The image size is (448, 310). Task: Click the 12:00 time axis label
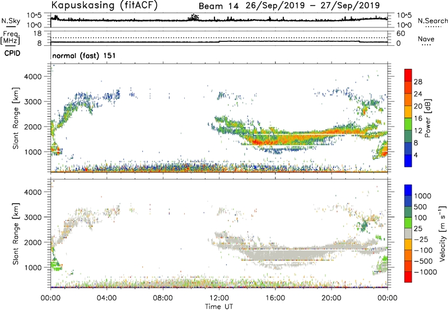219,298
